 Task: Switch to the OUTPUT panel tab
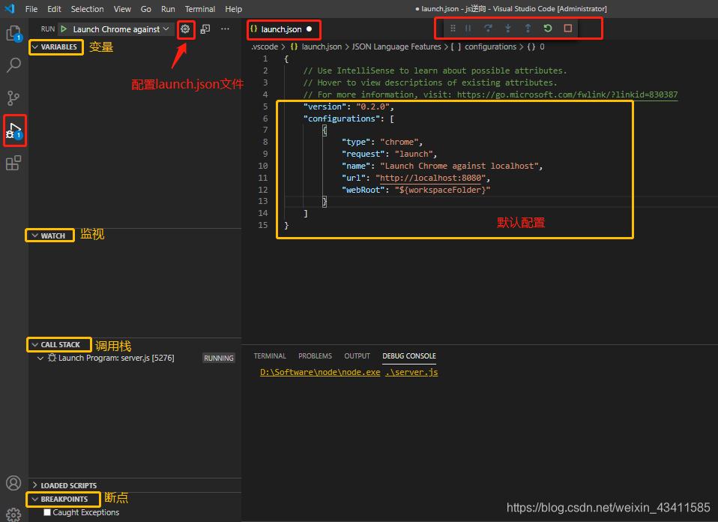click(358, 356)
